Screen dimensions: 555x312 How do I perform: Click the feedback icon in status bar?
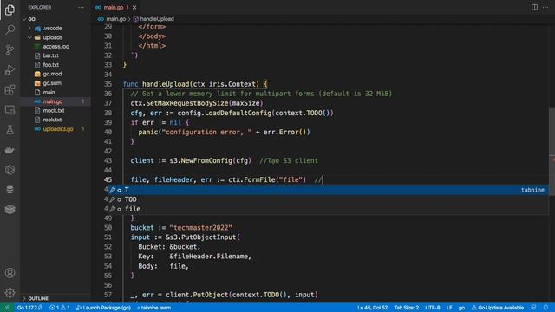pos(533,308)
